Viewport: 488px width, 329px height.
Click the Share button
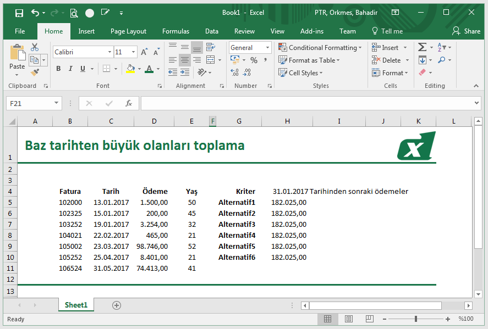[466, 31]
